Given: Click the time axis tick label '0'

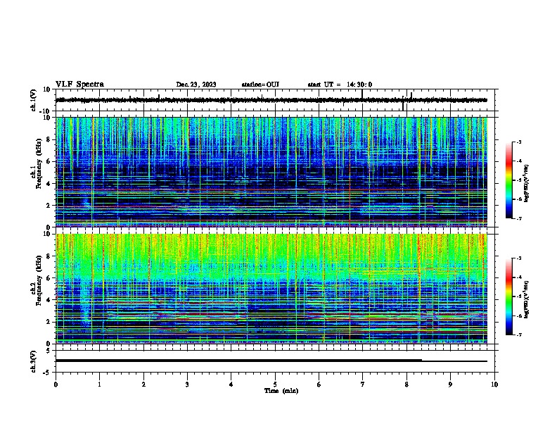Looking at the screenshot, I should pos(56,385).
